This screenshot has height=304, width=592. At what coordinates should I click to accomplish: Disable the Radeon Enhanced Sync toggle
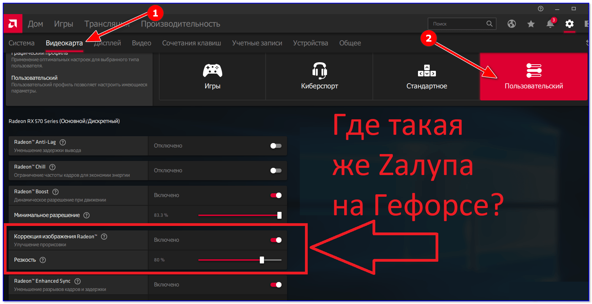(276, 285)
